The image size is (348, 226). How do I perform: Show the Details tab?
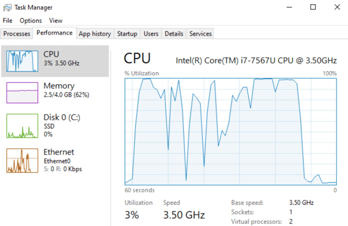point(174,34)
